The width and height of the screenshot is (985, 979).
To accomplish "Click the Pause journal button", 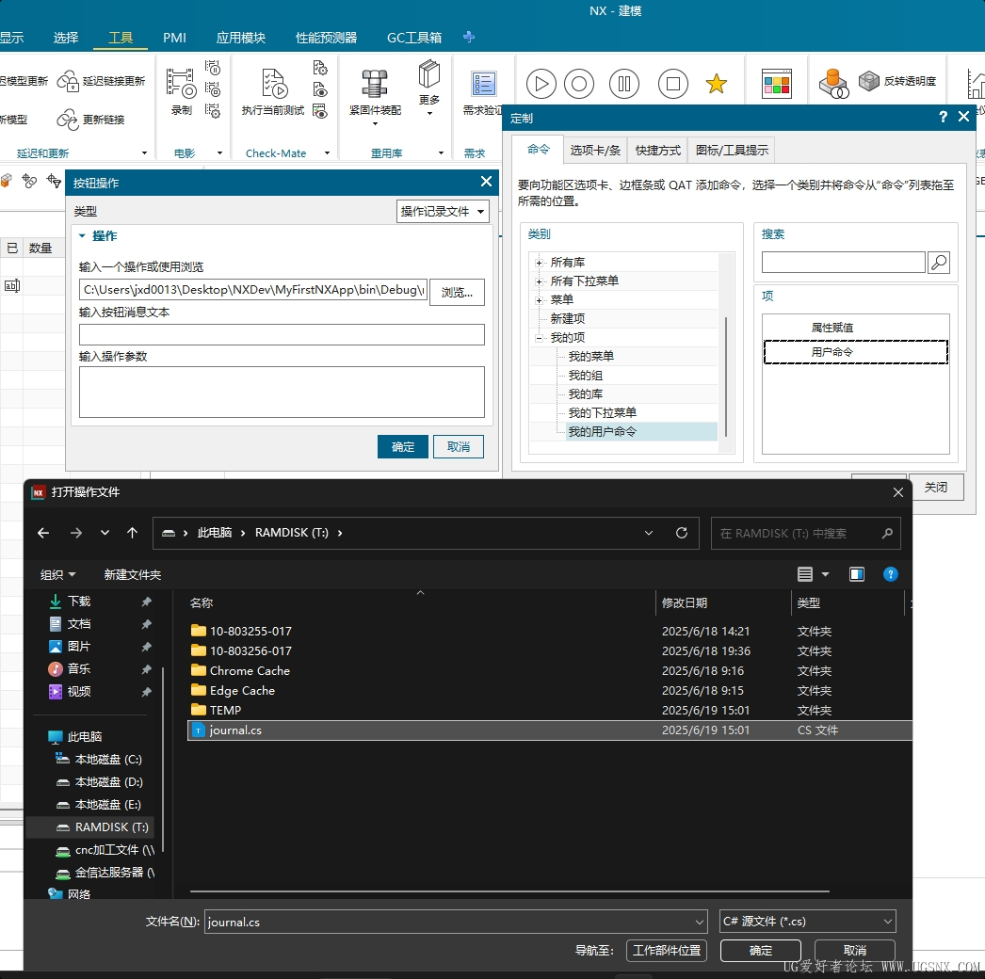I will pyautogui.click(x=624, y=84).
